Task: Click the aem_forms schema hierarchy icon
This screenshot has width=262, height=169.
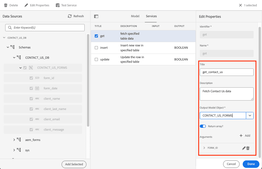Action: pos(19,139)
